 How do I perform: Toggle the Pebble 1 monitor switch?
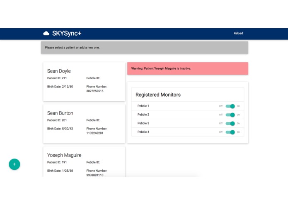pos(230,106)
